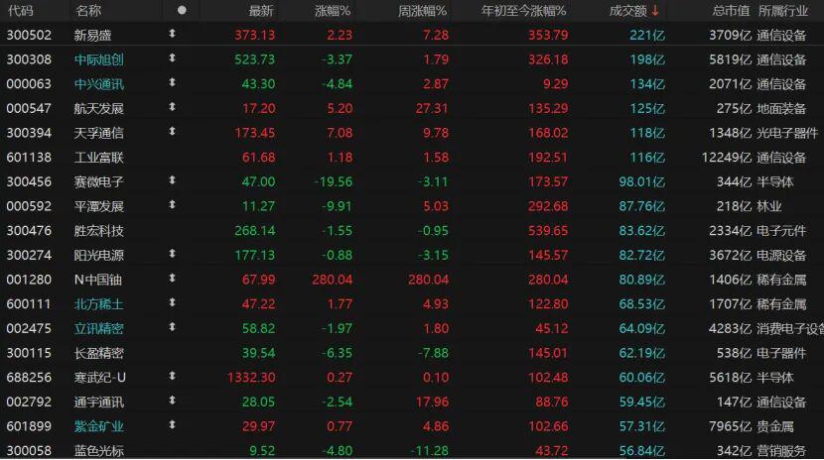Select the 工业富联 stock row
824x460 pixels.
tap(99, 157)
